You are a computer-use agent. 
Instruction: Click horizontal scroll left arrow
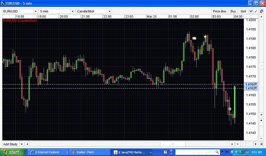click(x=27, y=144)
